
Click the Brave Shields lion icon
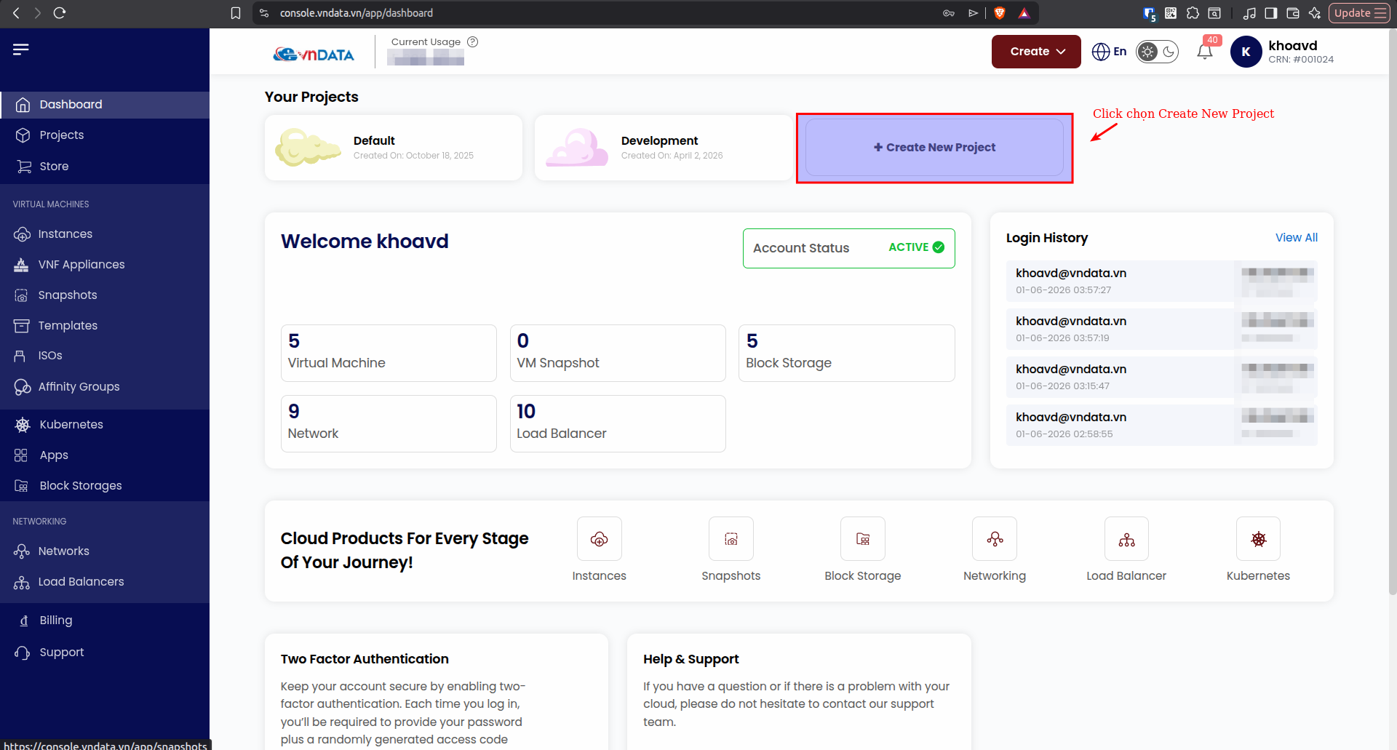coord(1000,13)
